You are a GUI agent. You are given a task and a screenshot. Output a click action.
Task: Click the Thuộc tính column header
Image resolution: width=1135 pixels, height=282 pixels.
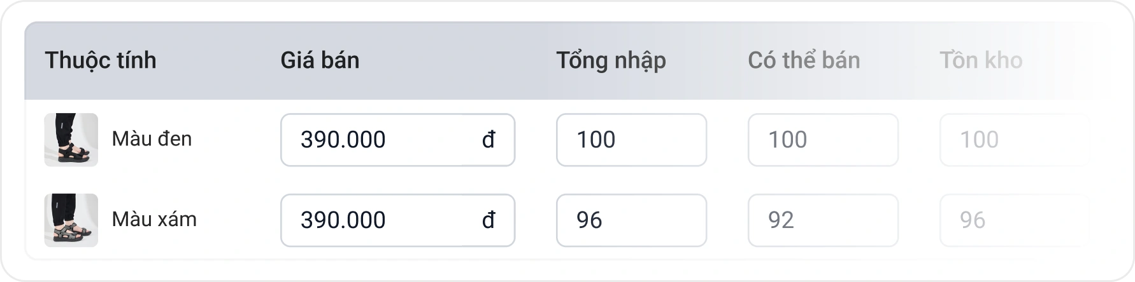pyautogui.click(x=101, y=60)
